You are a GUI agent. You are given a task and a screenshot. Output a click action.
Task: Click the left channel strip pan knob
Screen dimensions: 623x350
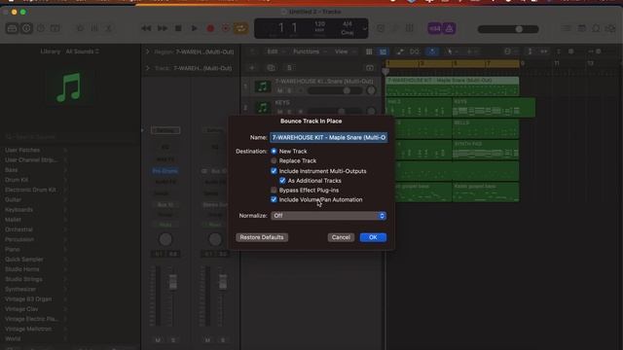(x=165, y=239)
